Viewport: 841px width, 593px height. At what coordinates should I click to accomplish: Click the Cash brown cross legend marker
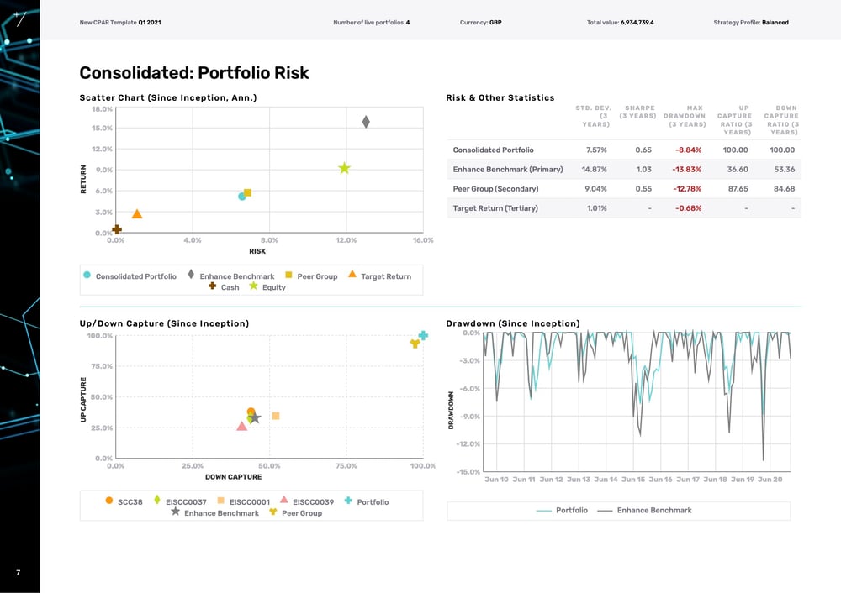213,286
